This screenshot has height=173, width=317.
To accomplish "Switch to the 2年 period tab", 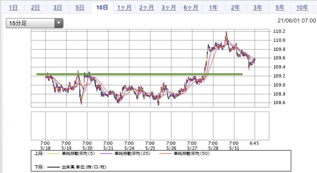I will (x=235, y=8).
